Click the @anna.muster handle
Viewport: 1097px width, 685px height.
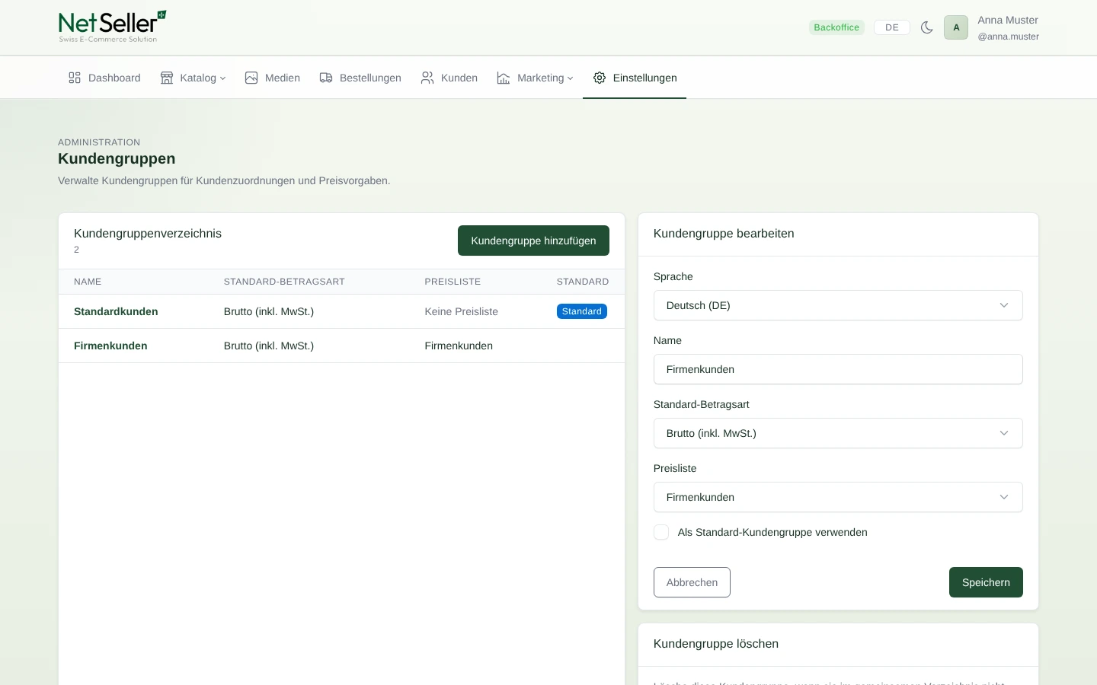point(1008,37)
